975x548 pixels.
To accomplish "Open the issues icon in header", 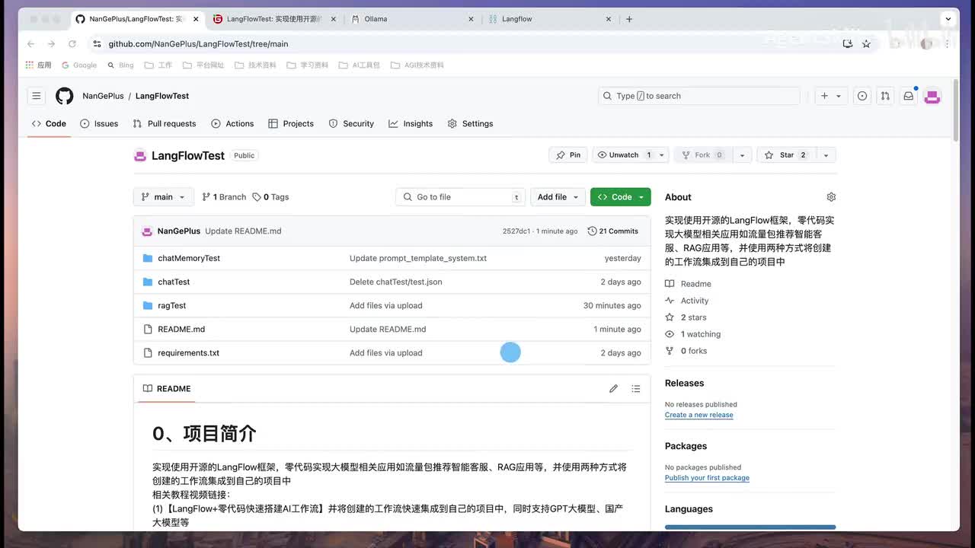I will pyautogui.click(x=862, y=96).
